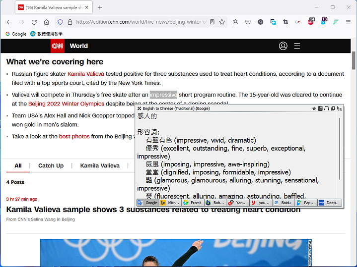Switch to Promt translator tab

tap(193, 203)
